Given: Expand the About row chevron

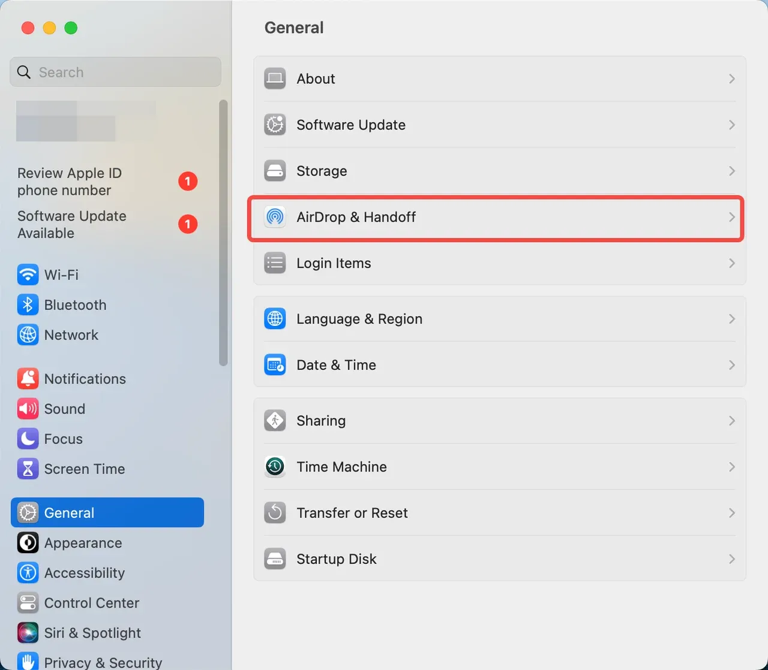Looking at the screenshot, I should [731, 79].
